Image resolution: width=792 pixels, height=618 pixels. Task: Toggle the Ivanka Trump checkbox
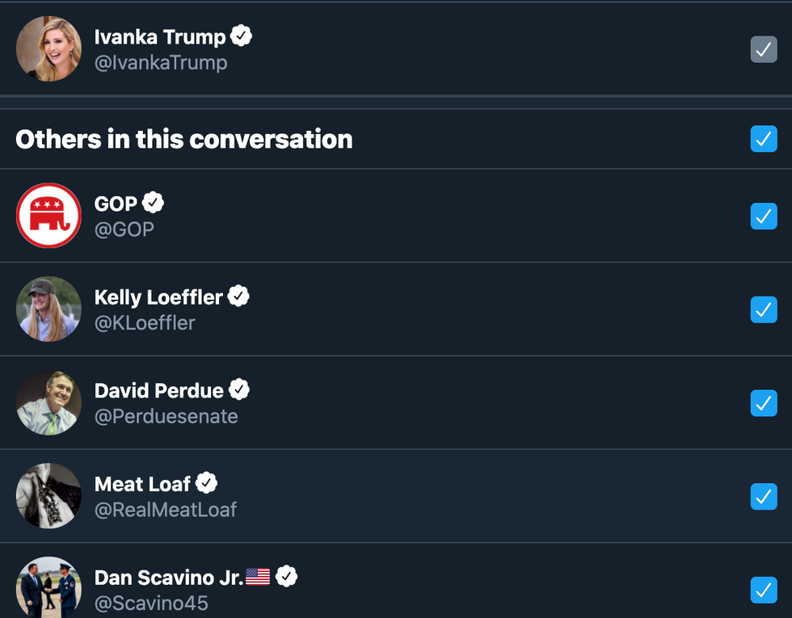[764, 49]
